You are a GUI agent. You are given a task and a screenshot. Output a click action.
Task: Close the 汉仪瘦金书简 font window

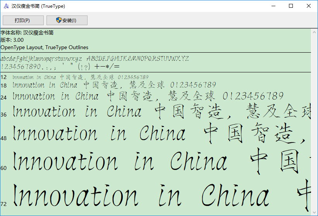pos(308,6)
